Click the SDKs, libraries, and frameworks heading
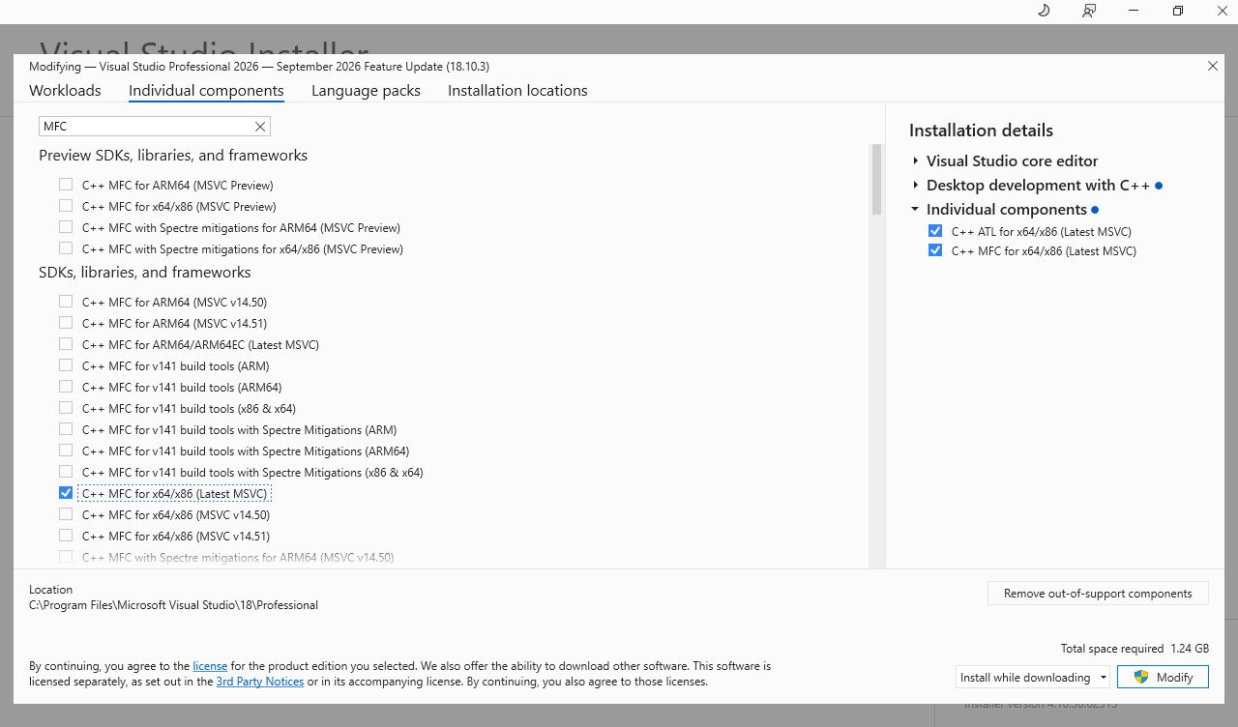1238x727 pixels. coord(145,273)
